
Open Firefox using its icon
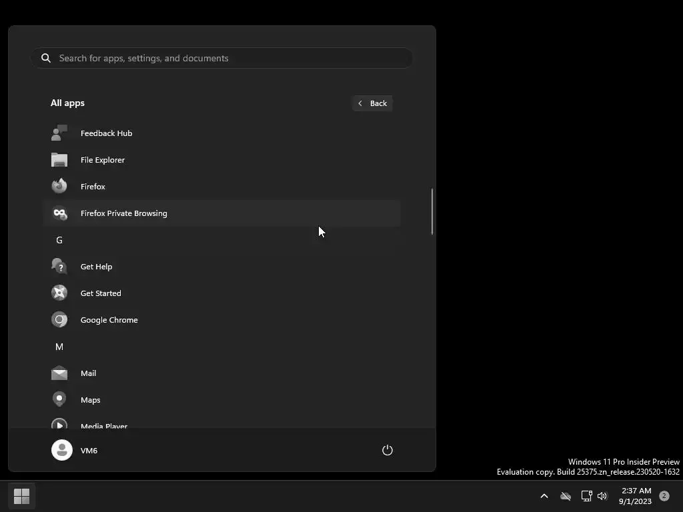pos(59,187)
